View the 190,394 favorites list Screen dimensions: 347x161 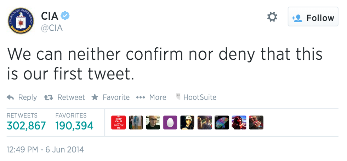pos(74,125)
